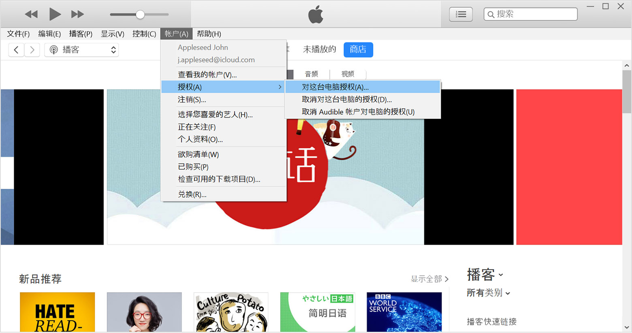Maximize the iTunes window
Screen dimensions: 632x333
click(606, 6)
